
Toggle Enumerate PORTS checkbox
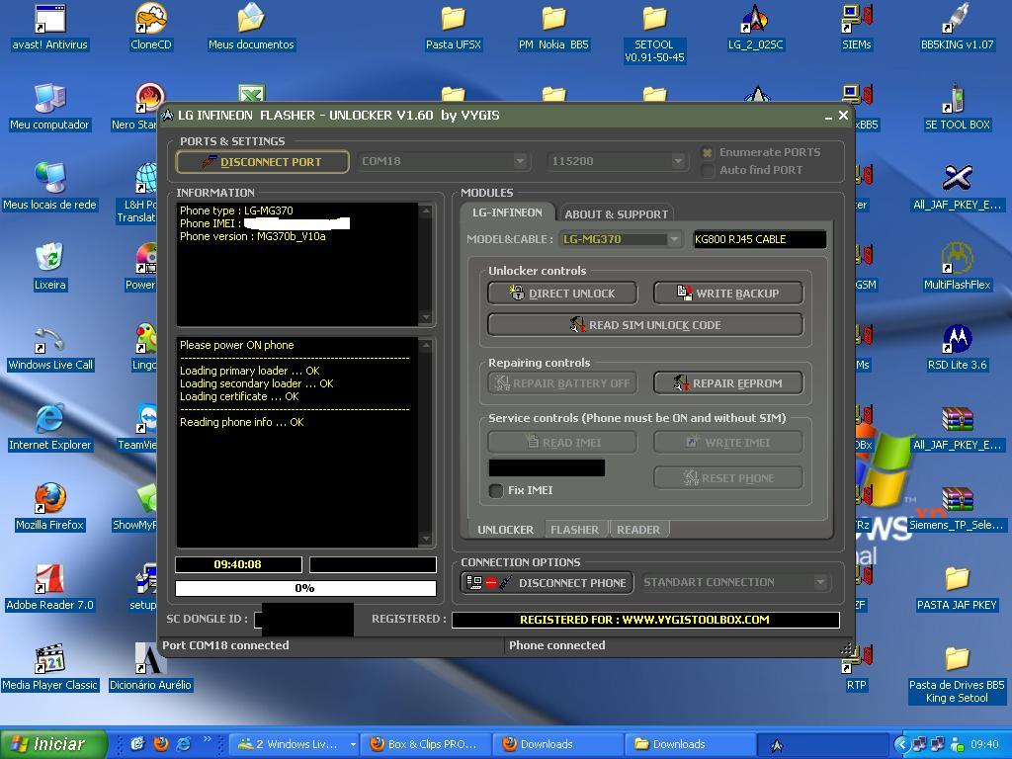point(708,152)
